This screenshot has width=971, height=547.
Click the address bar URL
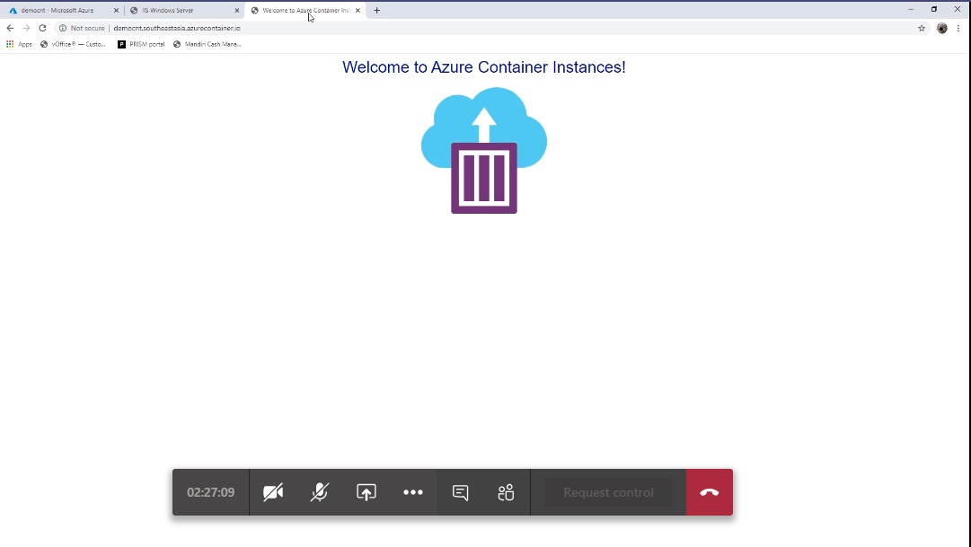(x=177, y=28)
